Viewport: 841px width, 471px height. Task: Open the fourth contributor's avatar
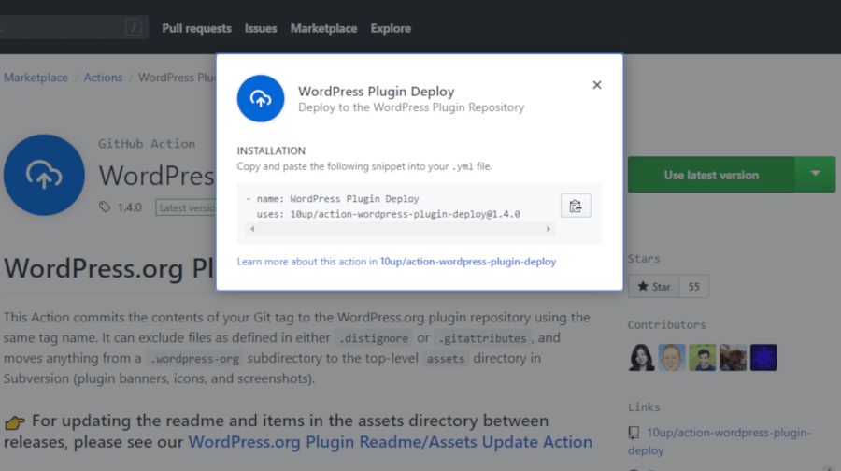tap(733, 358)
